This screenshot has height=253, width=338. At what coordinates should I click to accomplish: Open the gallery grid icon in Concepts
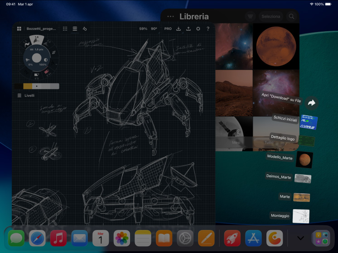pyautogui.click(x=19, y=28)
